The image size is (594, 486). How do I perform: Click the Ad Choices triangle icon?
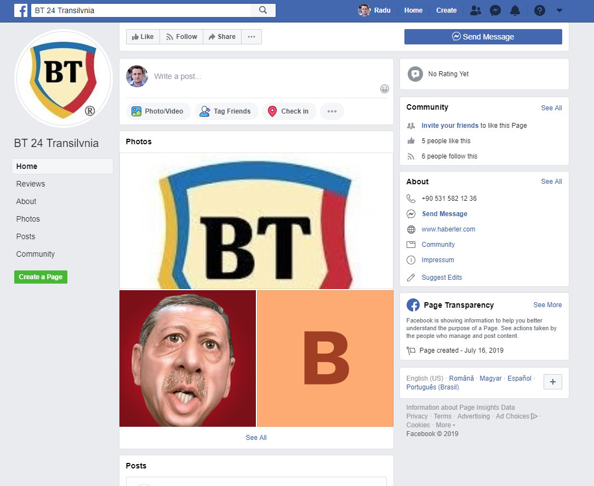(534, 416)
